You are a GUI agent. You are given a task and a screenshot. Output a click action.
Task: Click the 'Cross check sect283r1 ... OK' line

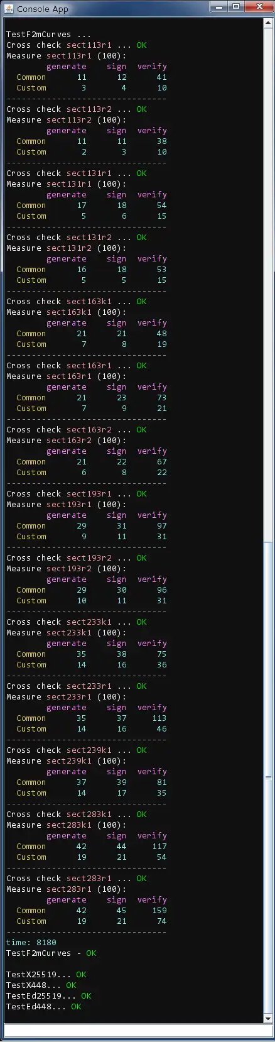point(77,879)
